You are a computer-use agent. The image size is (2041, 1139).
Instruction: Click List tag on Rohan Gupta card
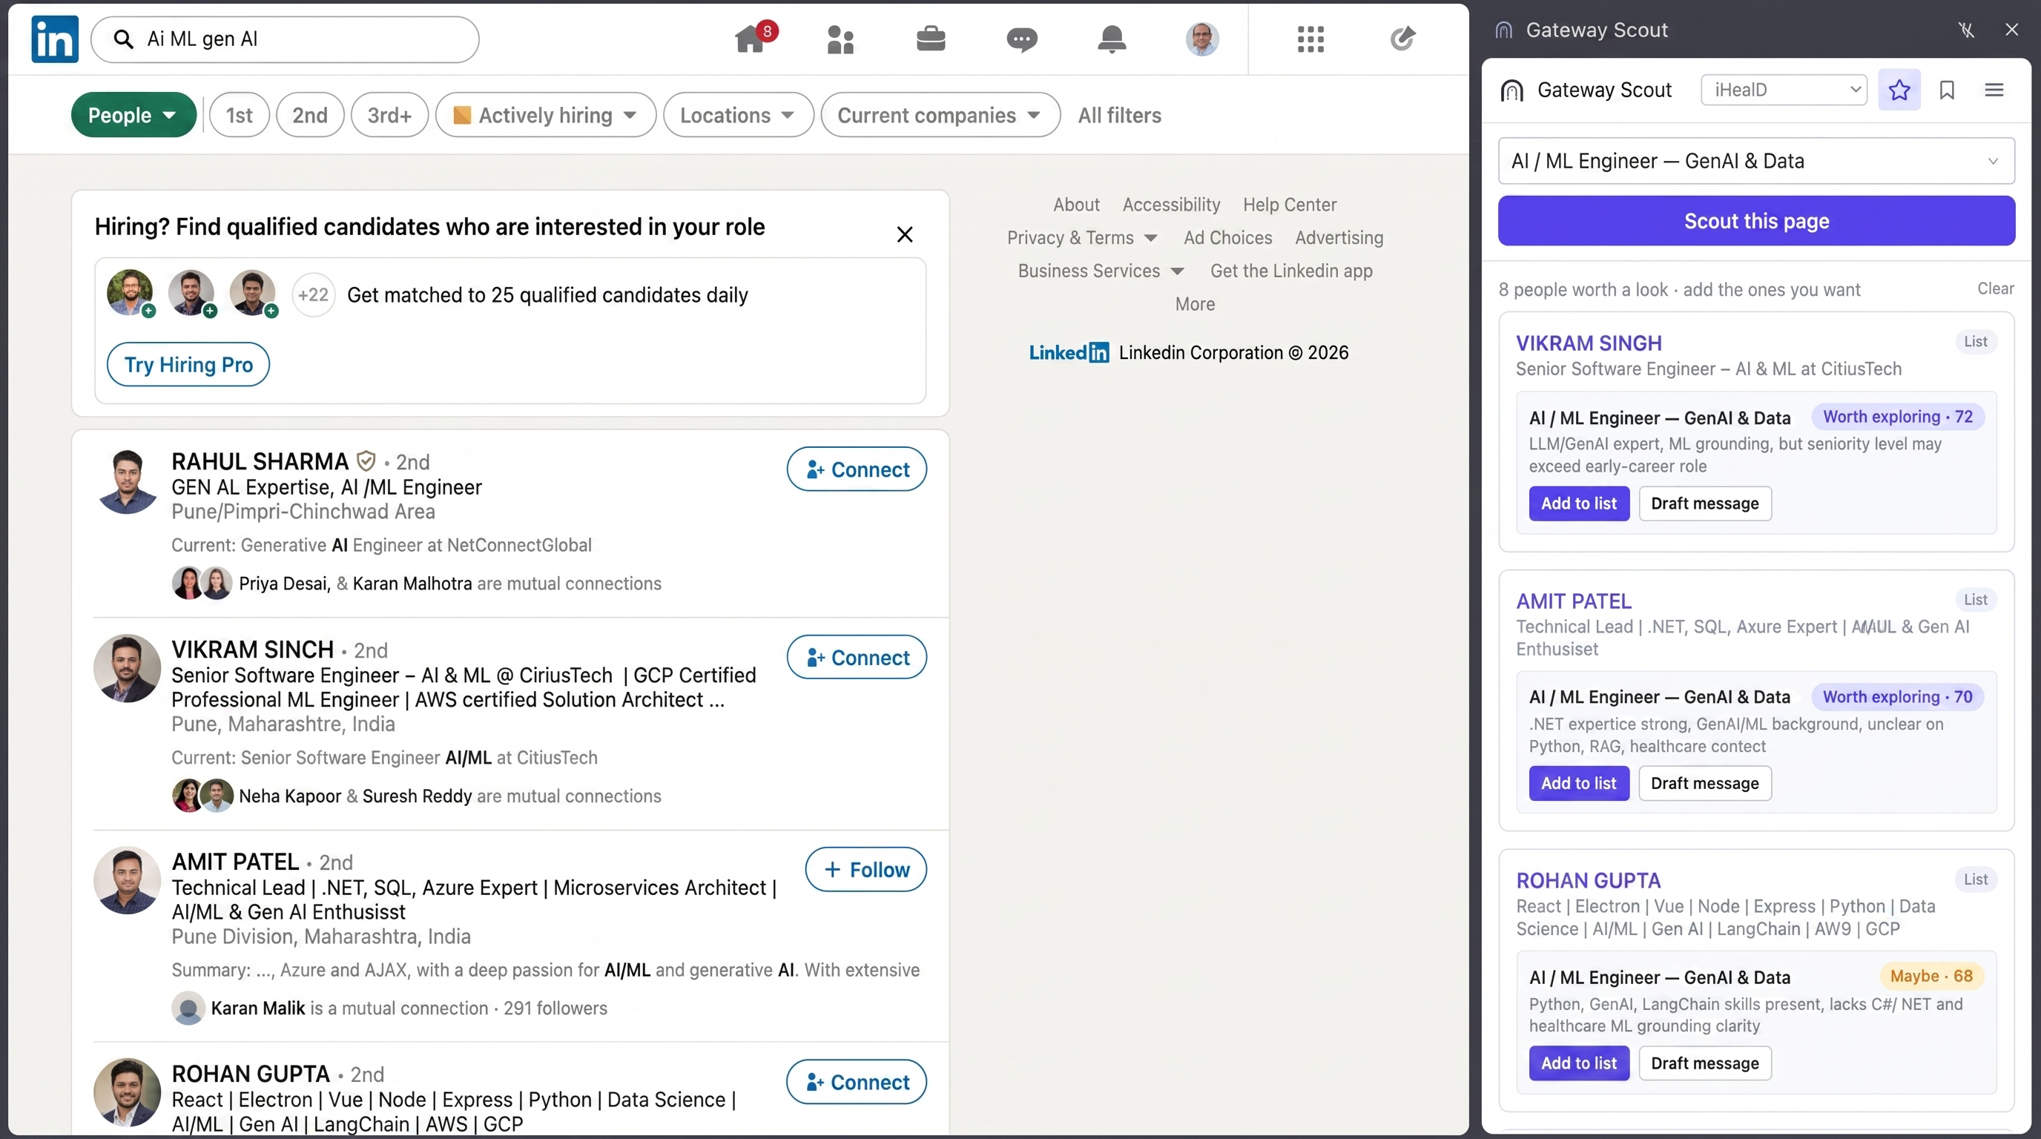[x=1975, y=879]
